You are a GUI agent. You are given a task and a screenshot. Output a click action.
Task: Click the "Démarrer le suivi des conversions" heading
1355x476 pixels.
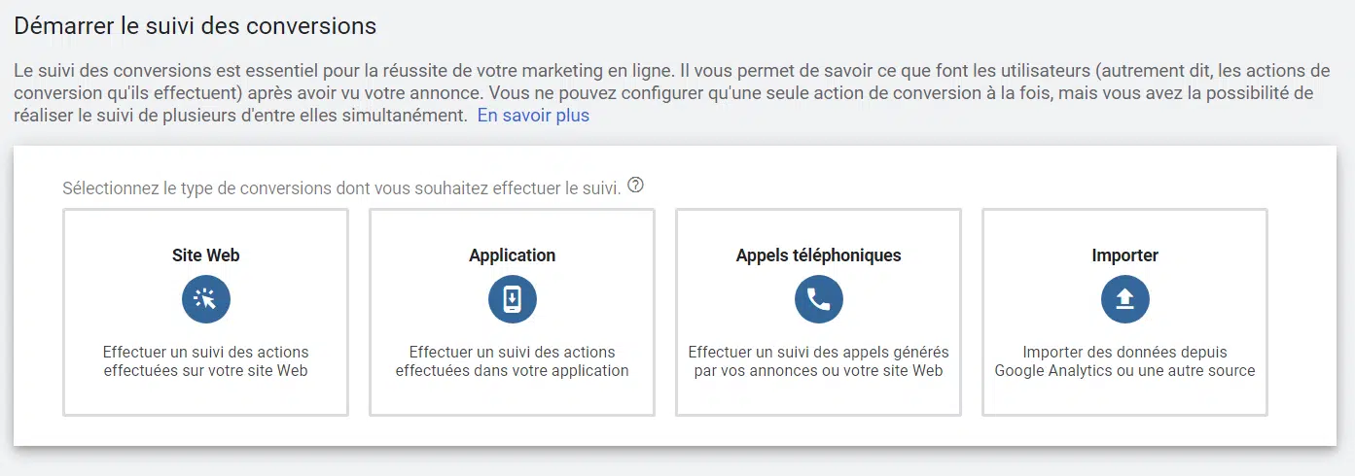[x=196, y=26]
